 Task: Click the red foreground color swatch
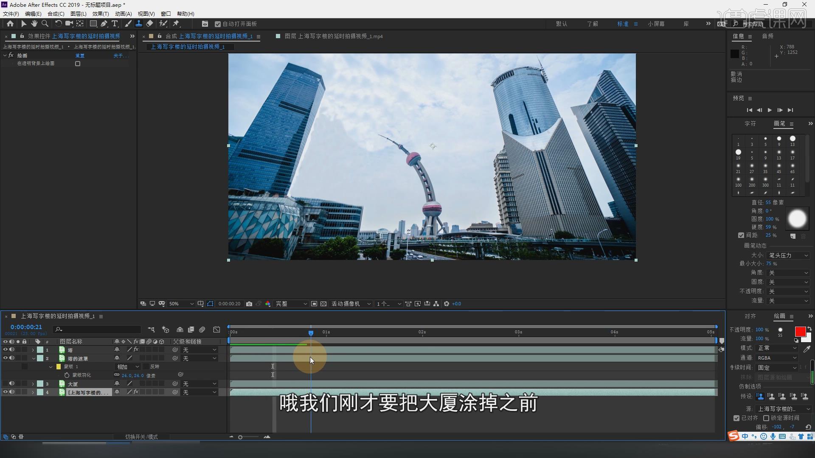coord(800,332)
